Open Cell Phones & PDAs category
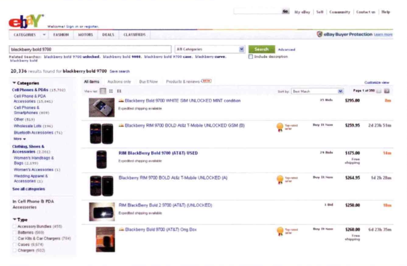Viewport: 407px width, 266px height. (x=30, y=90)
